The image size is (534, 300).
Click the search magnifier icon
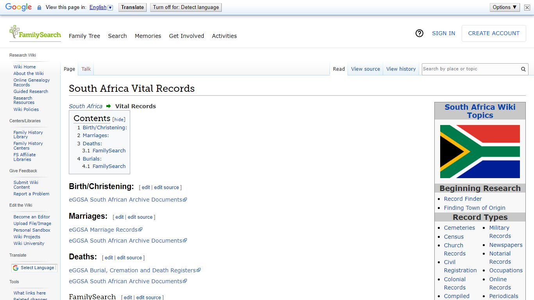[523, 69]
